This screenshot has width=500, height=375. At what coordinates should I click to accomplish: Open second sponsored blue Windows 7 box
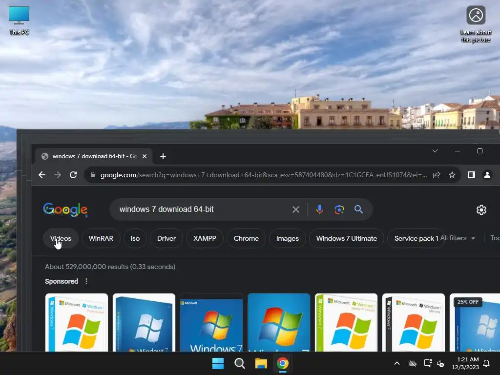coord(144,322)
